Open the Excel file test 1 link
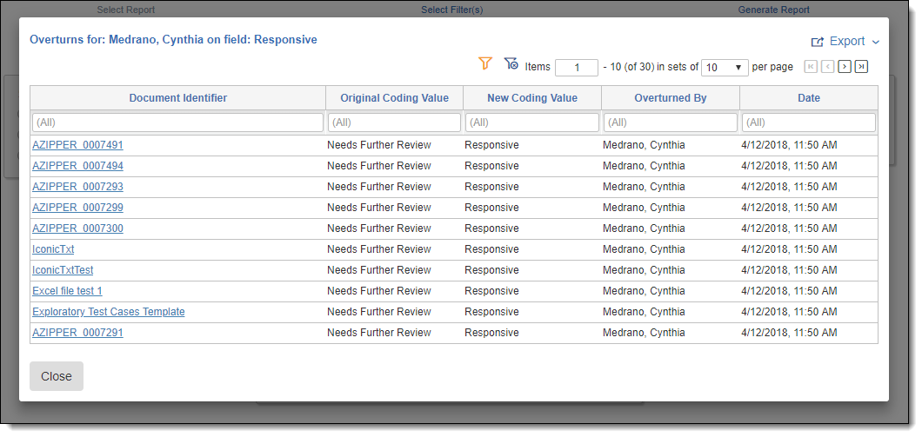The image size is (922, 437). coord(67,291)
